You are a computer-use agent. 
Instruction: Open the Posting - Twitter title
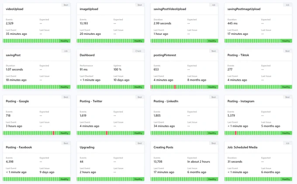91,101
